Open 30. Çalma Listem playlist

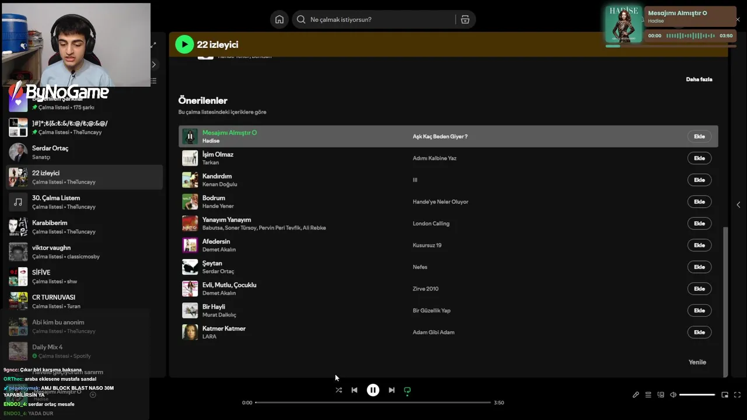[x=85, y=202]
